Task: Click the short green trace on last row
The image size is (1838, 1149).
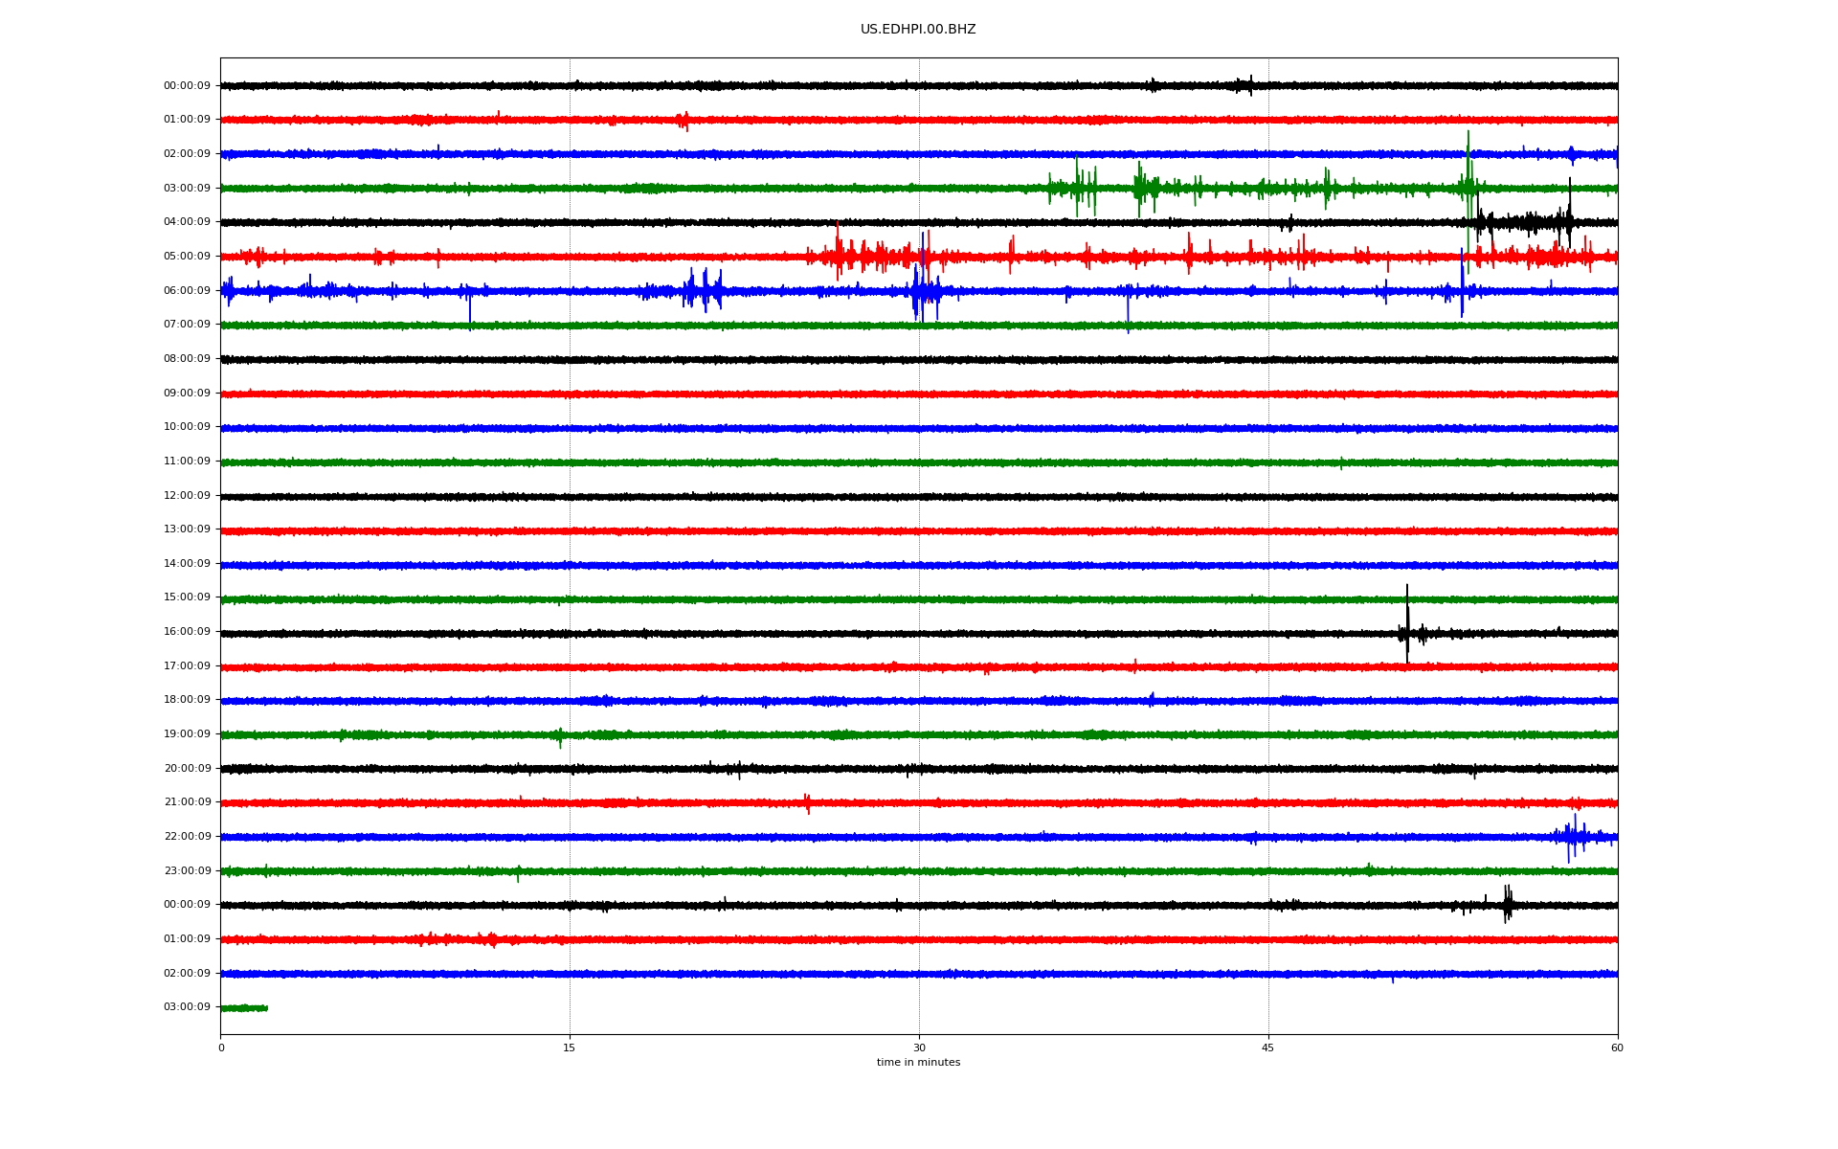Action: (x=243, y=1008)
